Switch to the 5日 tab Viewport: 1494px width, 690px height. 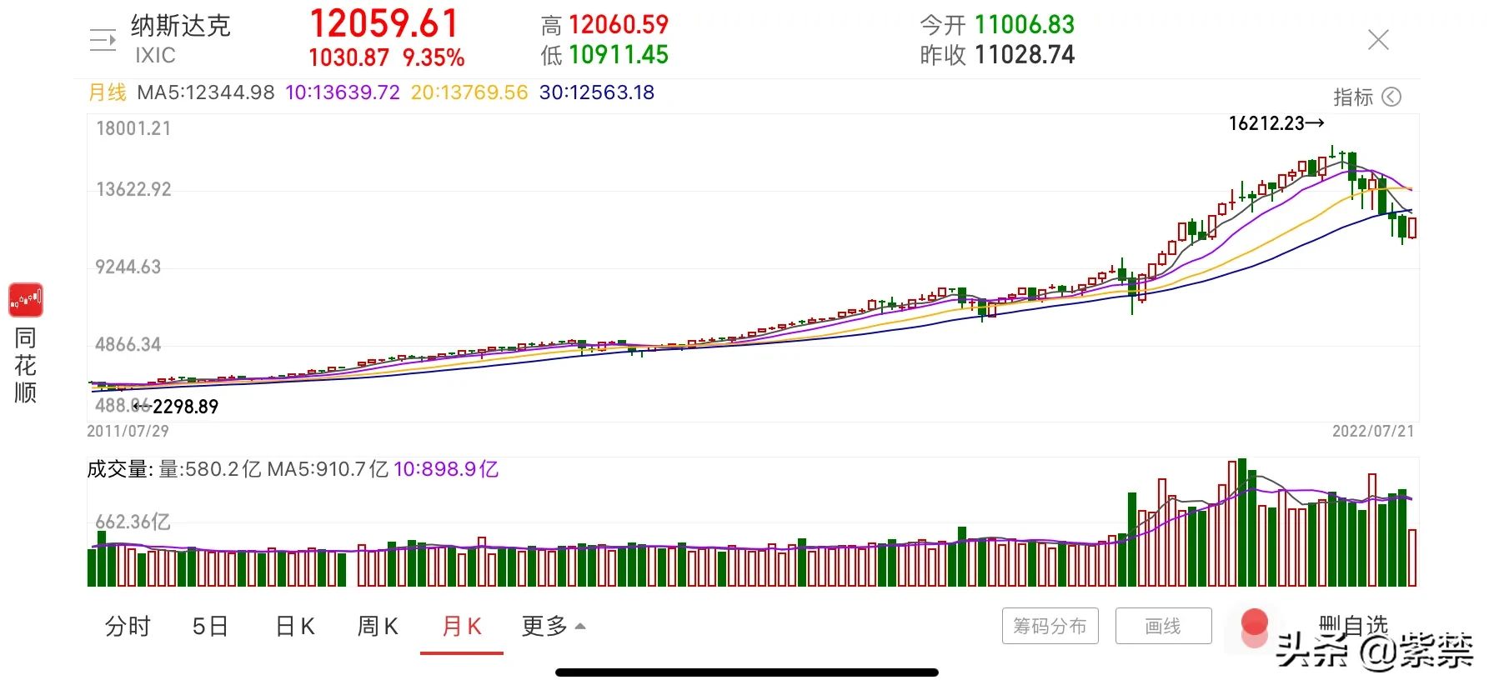click(x=210, y=626)
